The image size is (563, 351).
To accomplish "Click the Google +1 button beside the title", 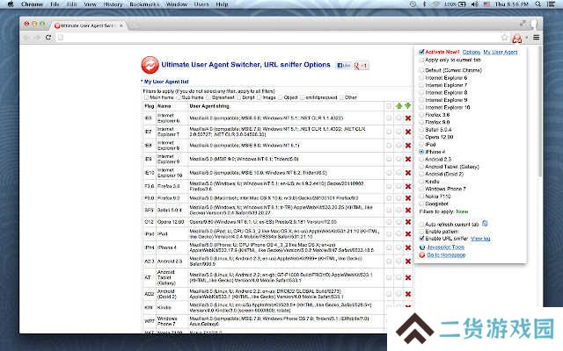I will 361,66.
